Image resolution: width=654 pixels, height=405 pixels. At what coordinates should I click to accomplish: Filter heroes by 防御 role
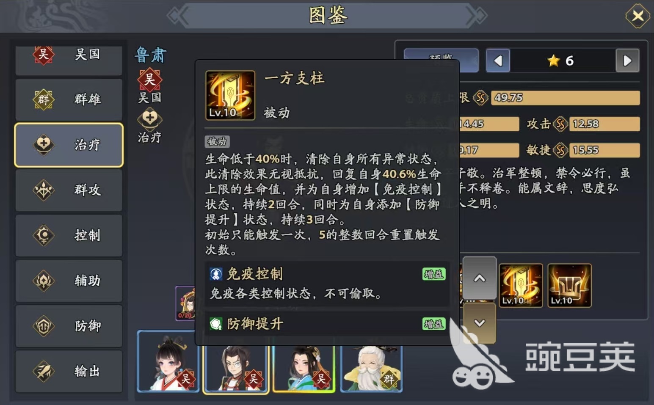69,326
